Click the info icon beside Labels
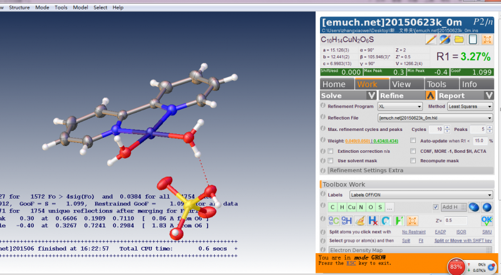 coord(323,194)
